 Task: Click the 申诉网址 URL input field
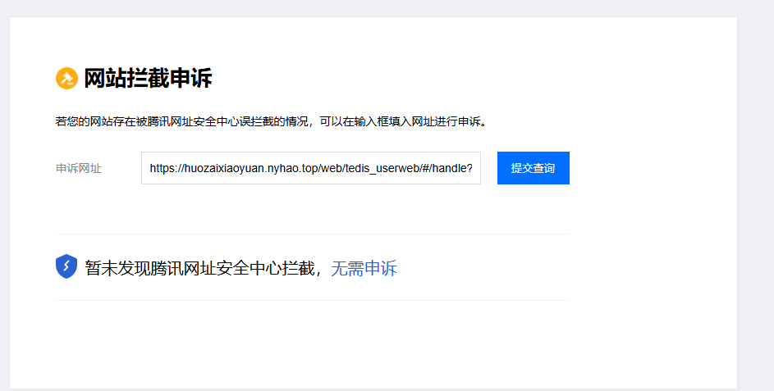pos(311,168)
